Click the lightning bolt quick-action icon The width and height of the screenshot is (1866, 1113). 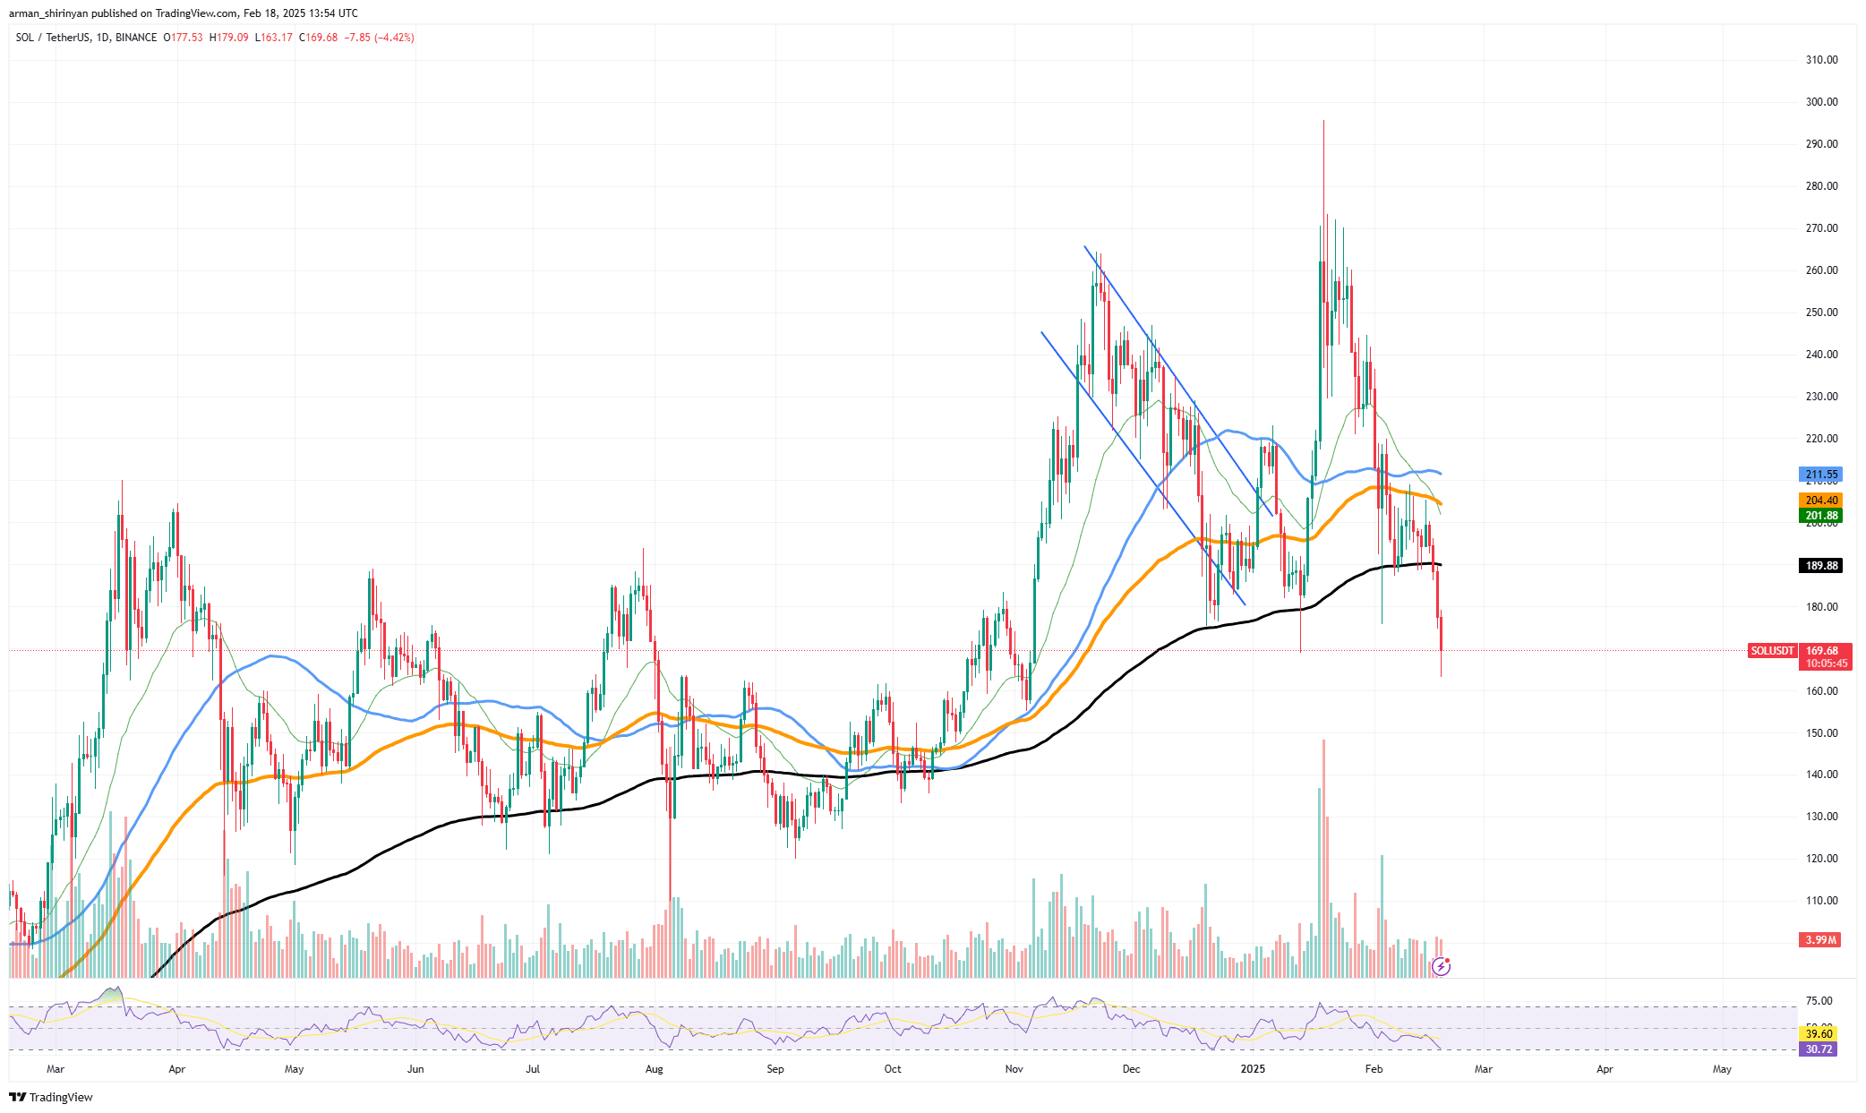1443,965
